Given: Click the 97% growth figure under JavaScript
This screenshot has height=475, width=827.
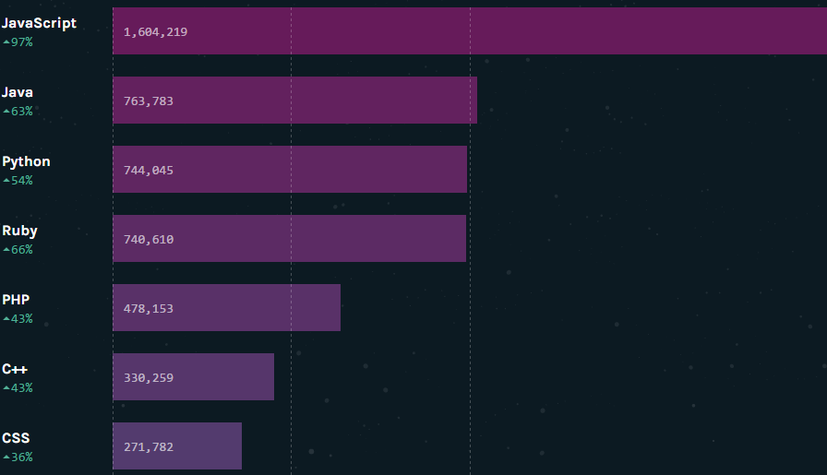Looking at the screenshot, I should (x=21, y=42).
